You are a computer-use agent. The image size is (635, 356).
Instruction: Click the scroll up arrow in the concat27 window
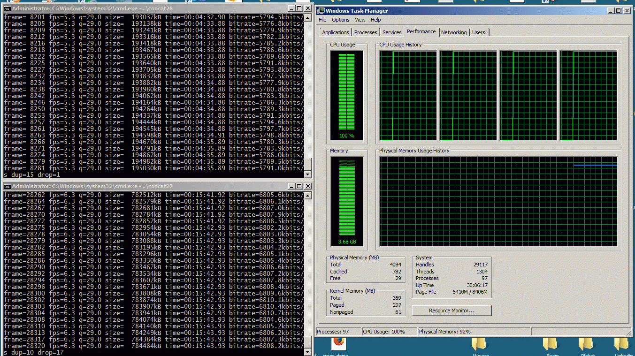[x=307, y=195]
